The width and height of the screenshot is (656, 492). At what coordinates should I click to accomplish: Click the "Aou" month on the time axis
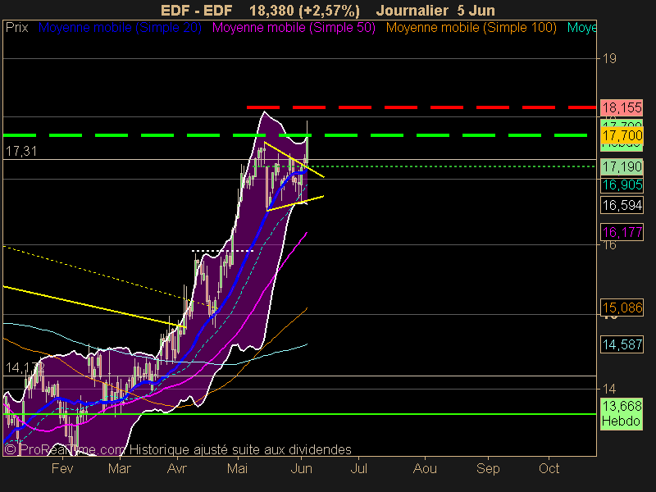pyautogui.click(x=425, y=468)
